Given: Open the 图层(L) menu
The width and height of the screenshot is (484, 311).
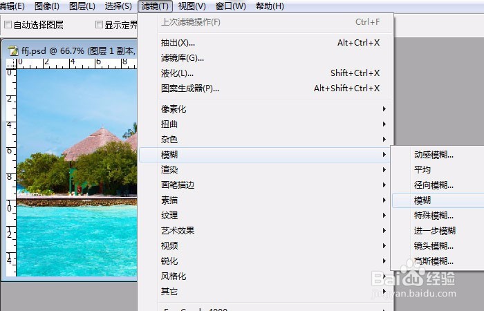Looking at the screenshot, I should (x=82, y=6).
